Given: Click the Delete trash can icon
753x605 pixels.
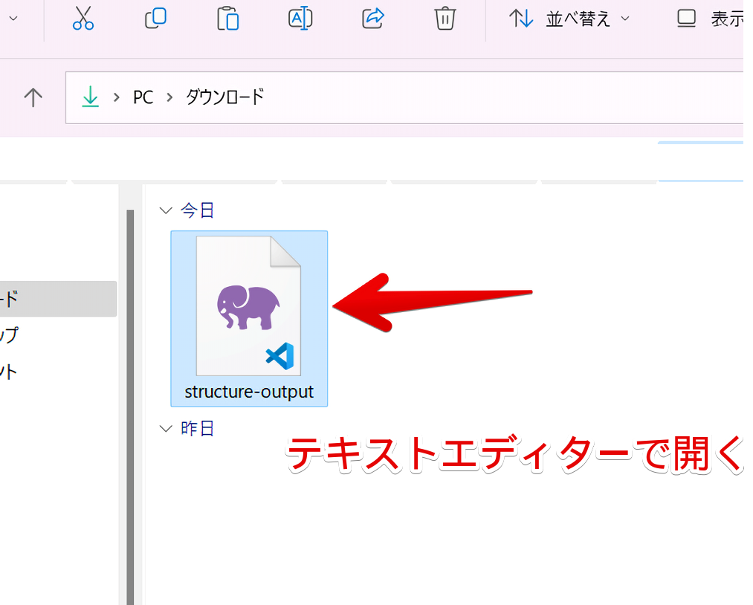Looking at the screenshot, I should click(445, 19).
